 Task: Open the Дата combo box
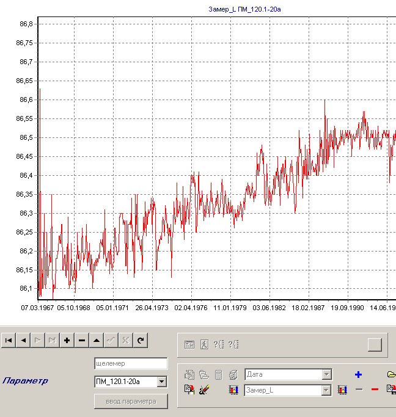tap(326, 375)
